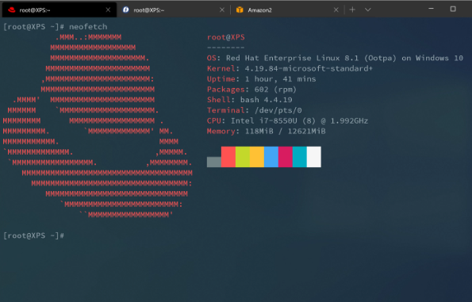Close the first root@XPS tab
The image size is (472, 302).
point(108,10)
